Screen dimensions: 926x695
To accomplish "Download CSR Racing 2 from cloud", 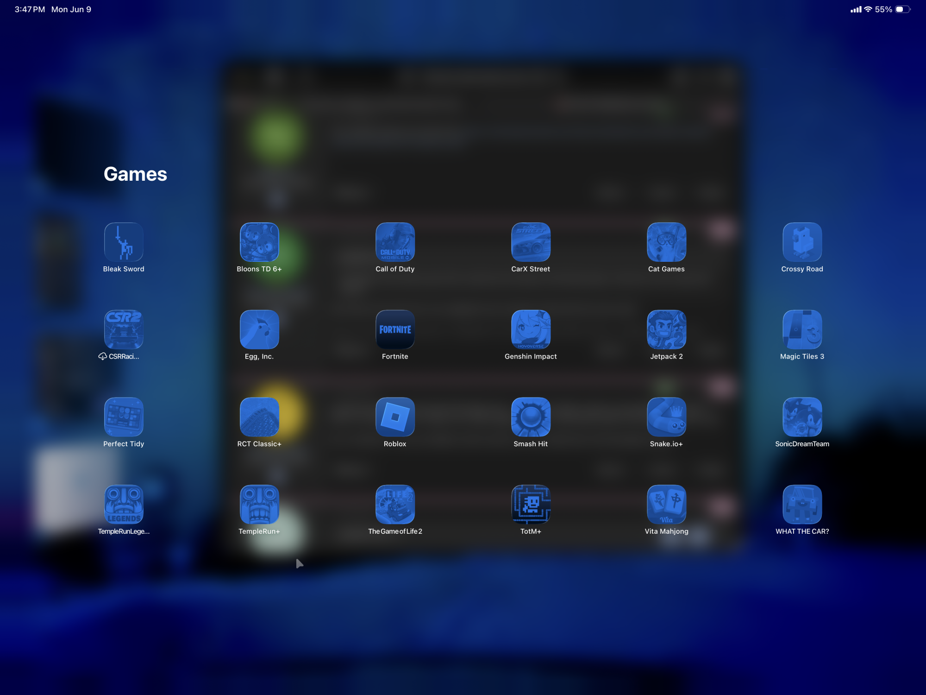I will point(124,329).
